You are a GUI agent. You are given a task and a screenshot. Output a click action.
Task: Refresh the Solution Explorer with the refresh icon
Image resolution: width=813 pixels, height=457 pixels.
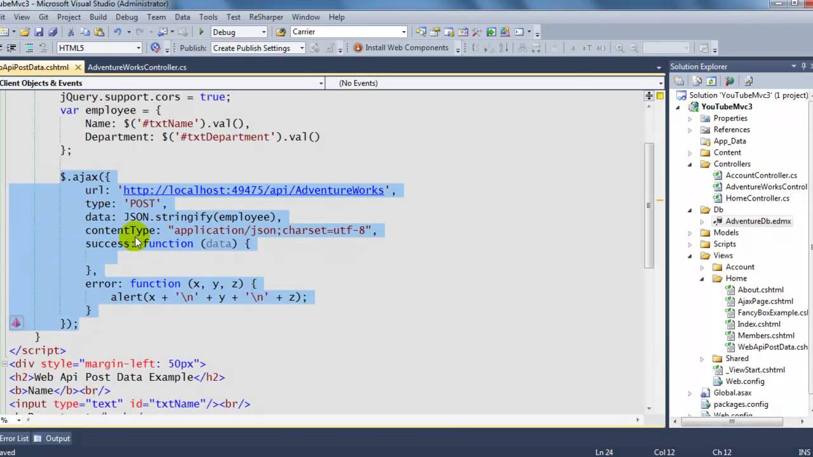(711, 81)
